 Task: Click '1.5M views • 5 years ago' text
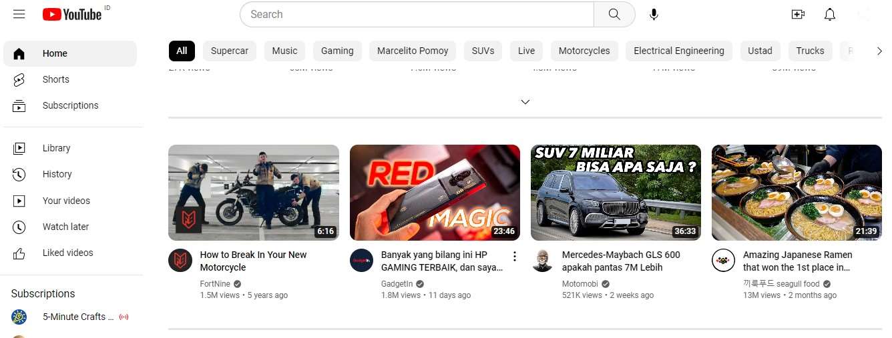(x=244, y=295)
